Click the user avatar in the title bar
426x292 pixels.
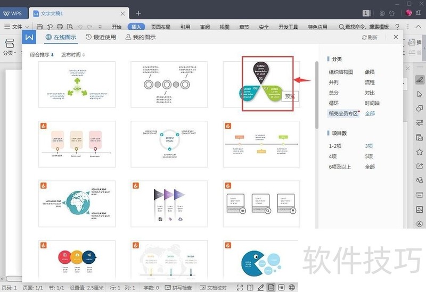[408, 13]
